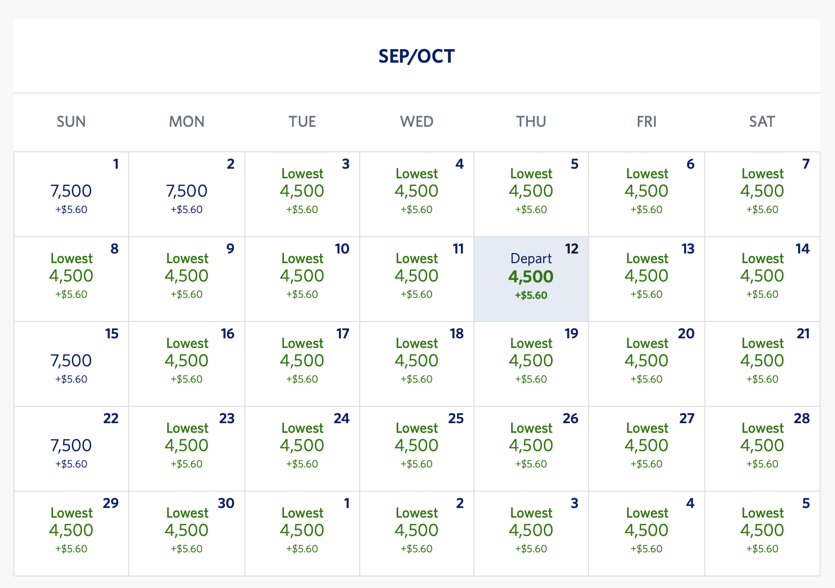The height and width of the screenshot is (588, 835).
Task: Select Saturday October 5 date cell
Action: coord(762,534)
